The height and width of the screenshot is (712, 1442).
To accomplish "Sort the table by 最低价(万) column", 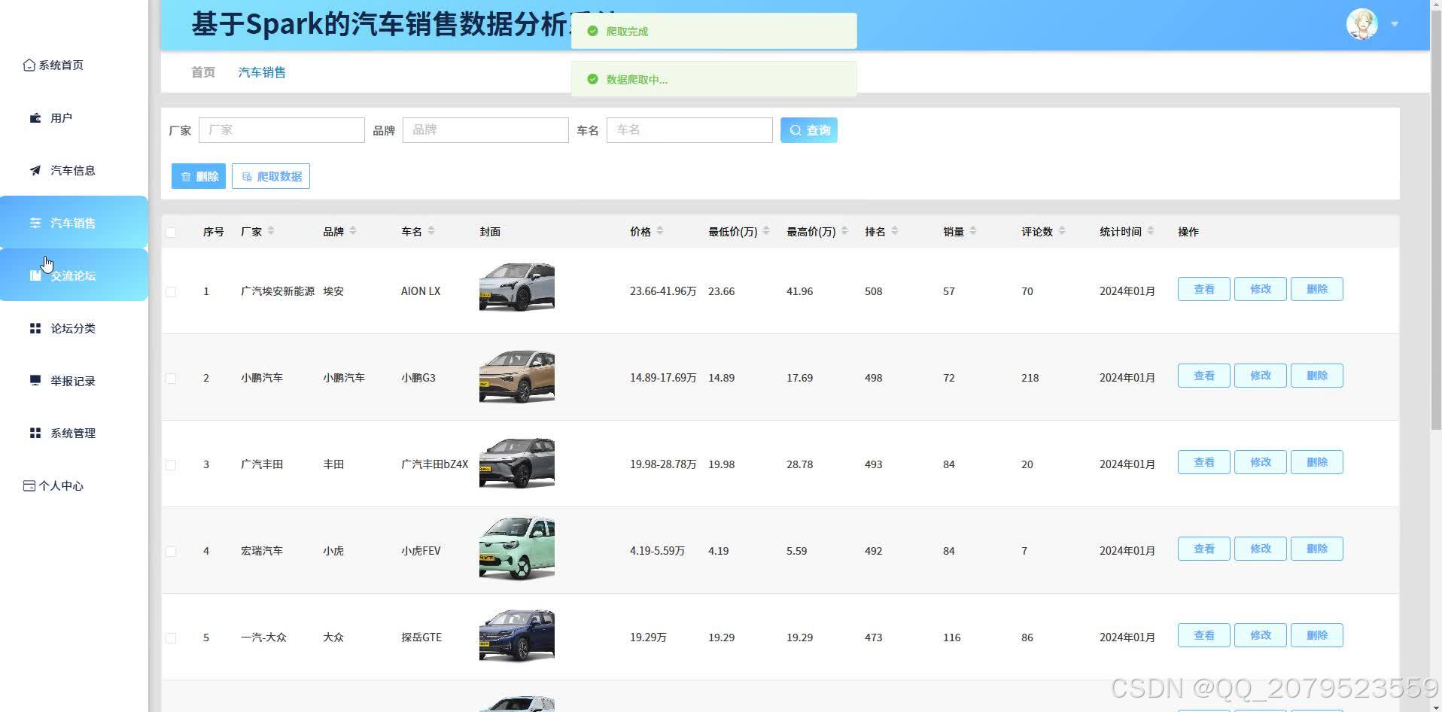I will tap(766, 231).
